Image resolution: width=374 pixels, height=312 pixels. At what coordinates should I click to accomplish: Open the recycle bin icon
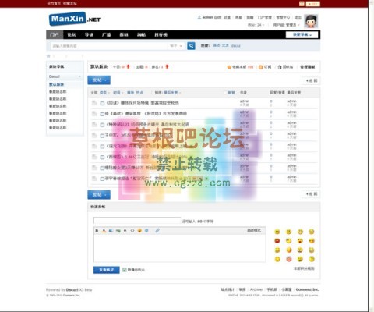280,67
